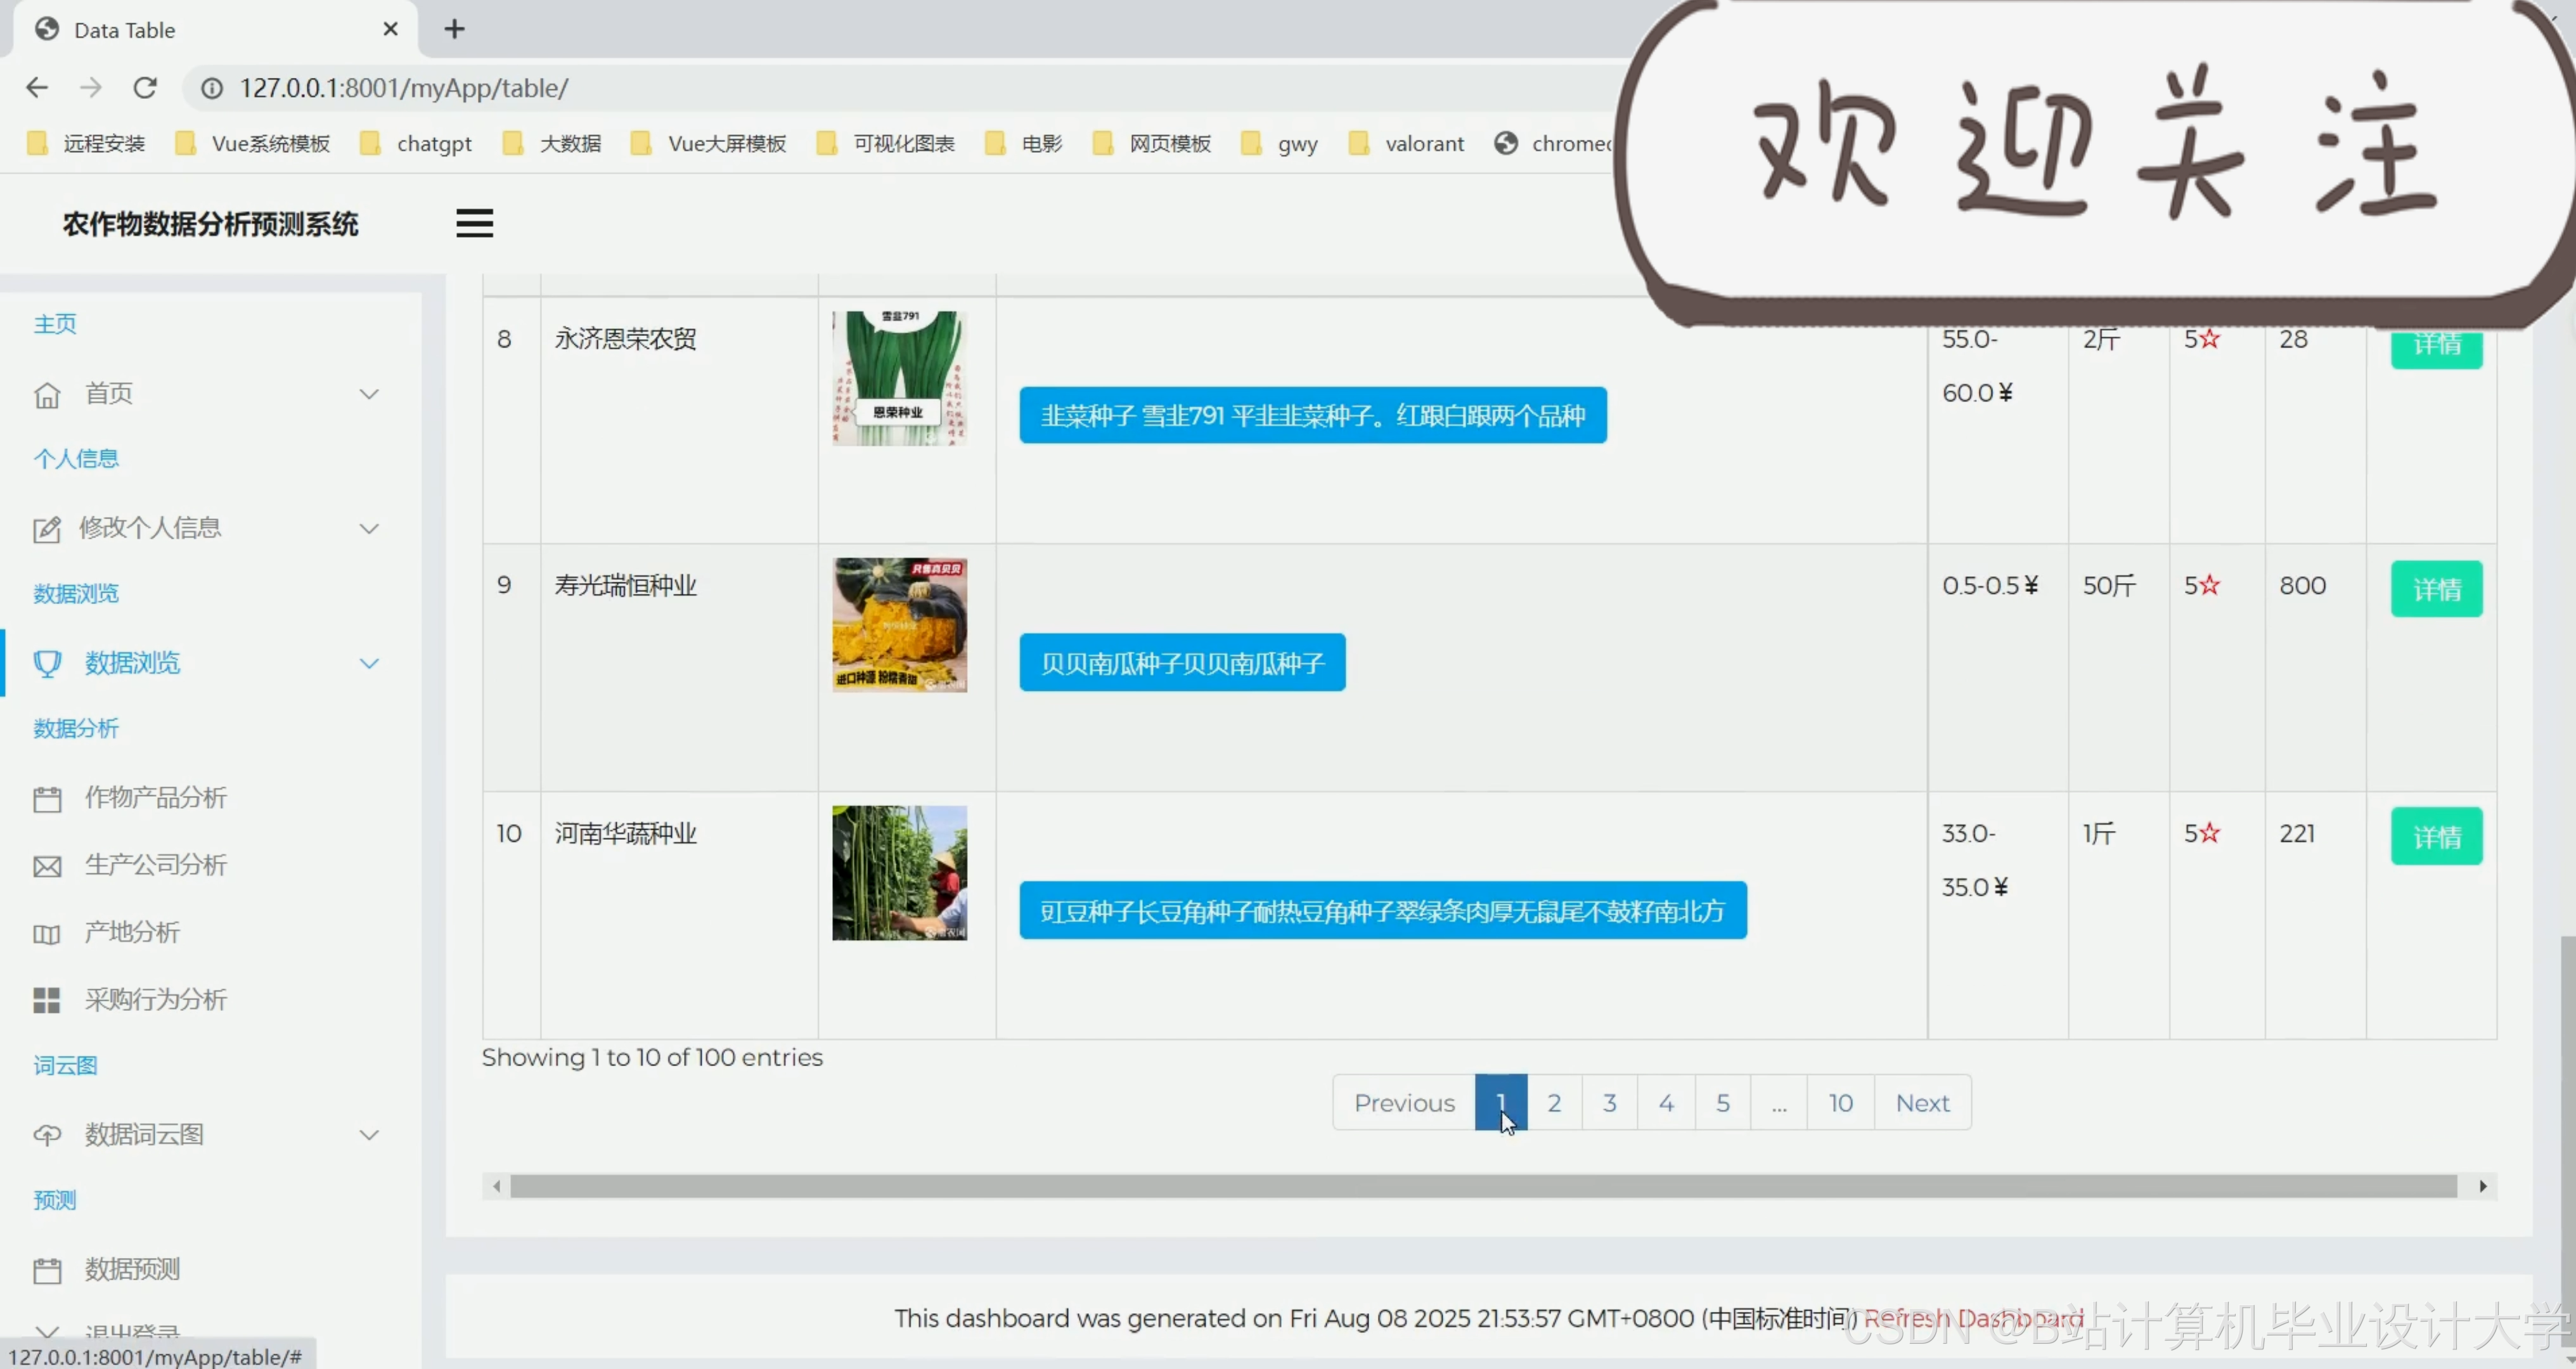Screen dimensions: 2576x1369
Task: Click the grid icon for 采购行为分析
Action: pos(47,999)
